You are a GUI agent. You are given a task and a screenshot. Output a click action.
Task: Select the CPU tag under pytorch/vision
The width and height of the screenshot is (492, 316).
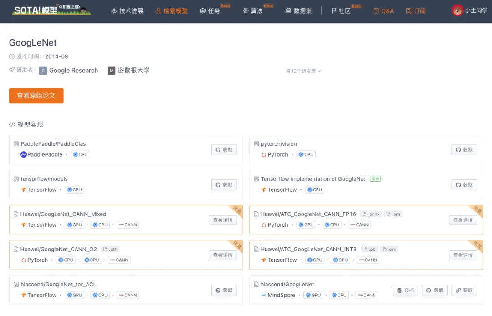click(x=306, y=154)
